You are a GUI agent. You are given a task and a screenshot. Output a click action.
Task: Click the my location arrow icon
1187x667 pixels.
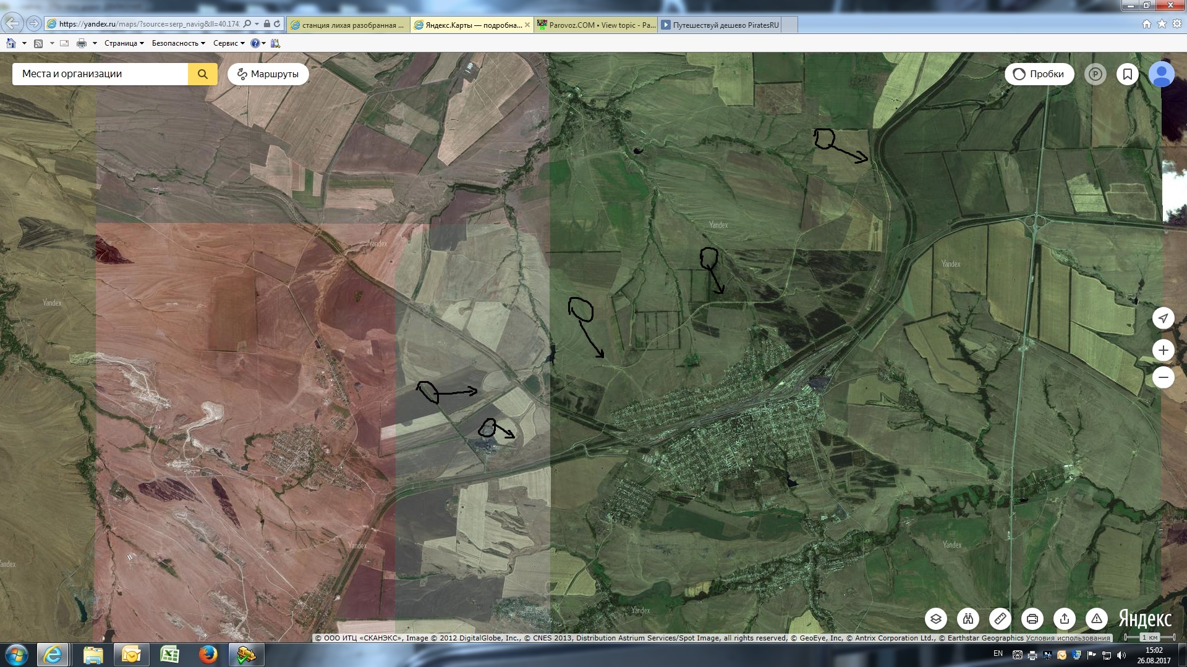[x=1163, y=318]
